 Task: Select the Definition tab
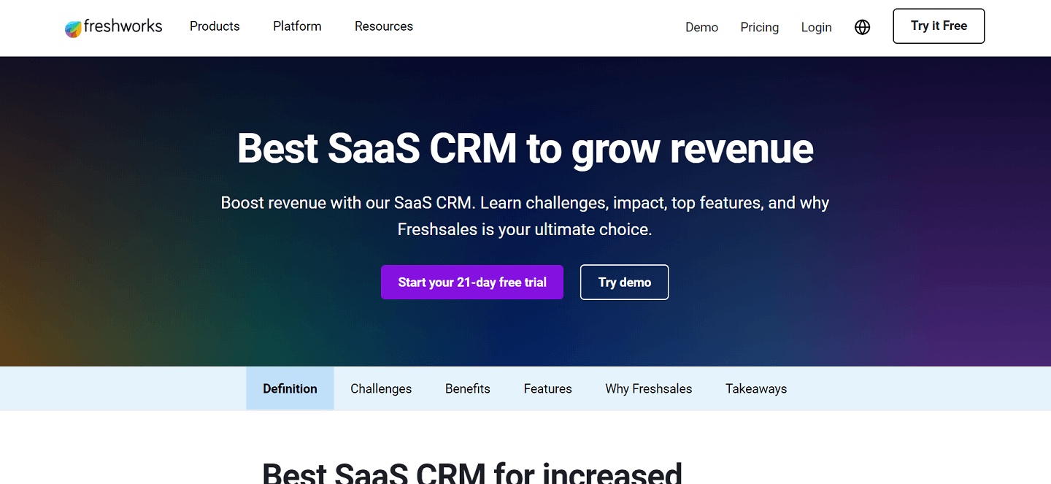coord(289,388)
